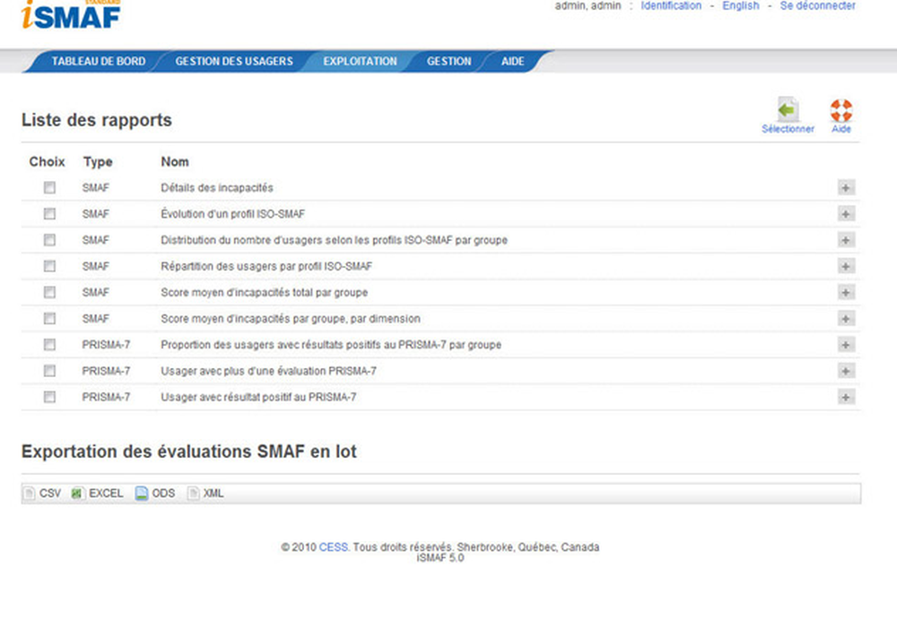
Task: Select the Évolution d'un profil ISO-SMAF checkbox
Action: click(48, 214)
